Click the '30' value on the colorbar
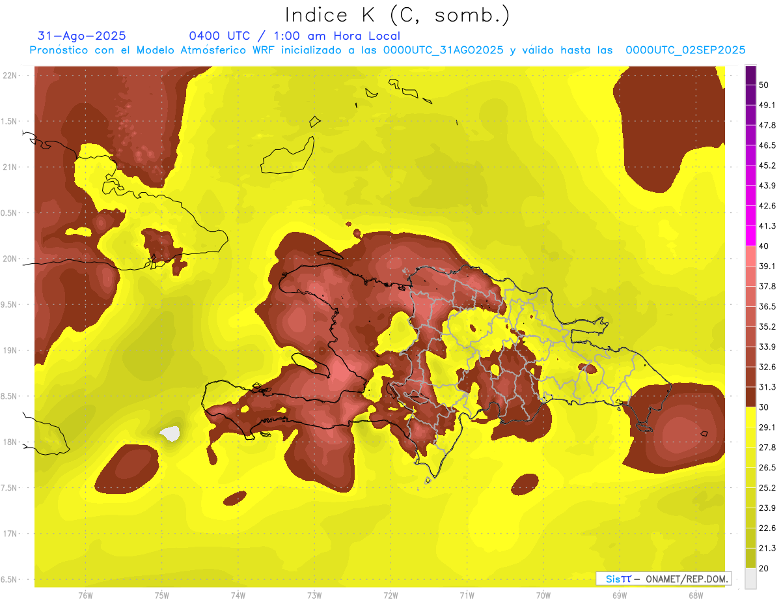The width and height of the screenshot is (781, 604). 764,407
